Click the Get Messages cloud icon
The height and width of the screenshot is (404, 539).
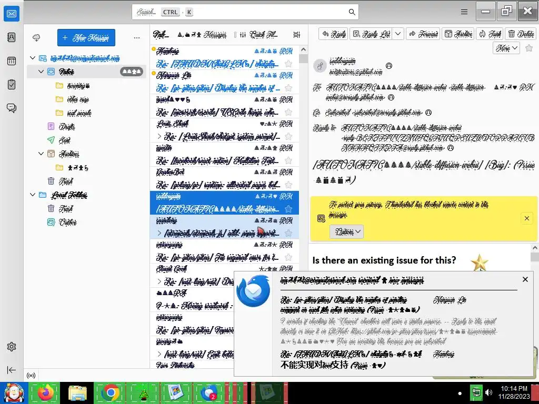(36, 38)
